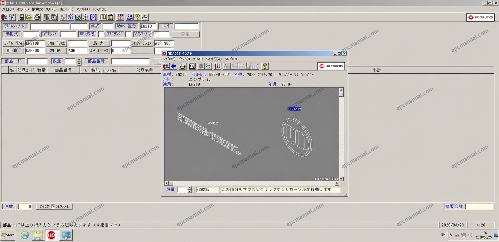Open the ウィンドウ(W) menu in illustration window
The width and height of the screenshot is (499, 242).
pyautogui.click(x=214, y=59)
